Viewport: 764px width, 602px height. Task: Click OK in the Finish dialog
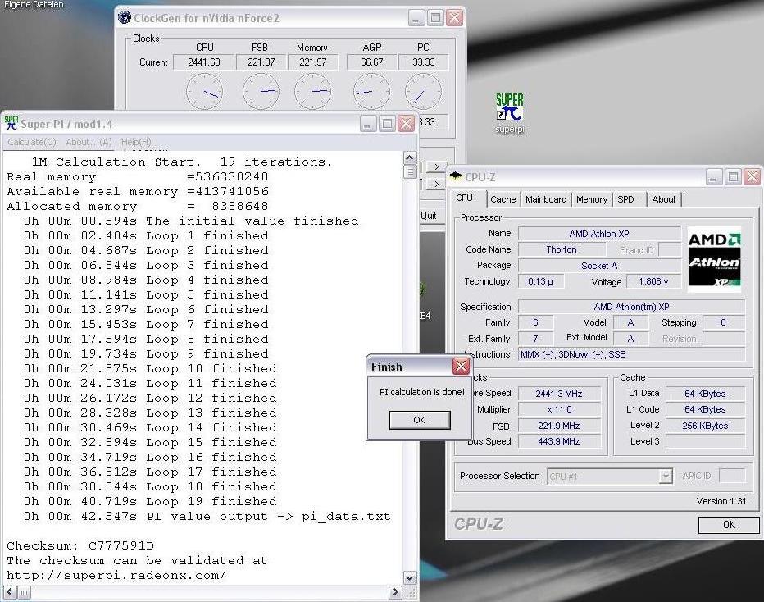(420, 420)
